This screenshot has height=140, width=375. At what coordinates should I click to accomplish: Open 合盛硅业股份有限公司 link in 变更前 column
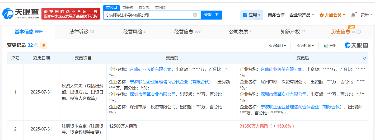point(151,69)
